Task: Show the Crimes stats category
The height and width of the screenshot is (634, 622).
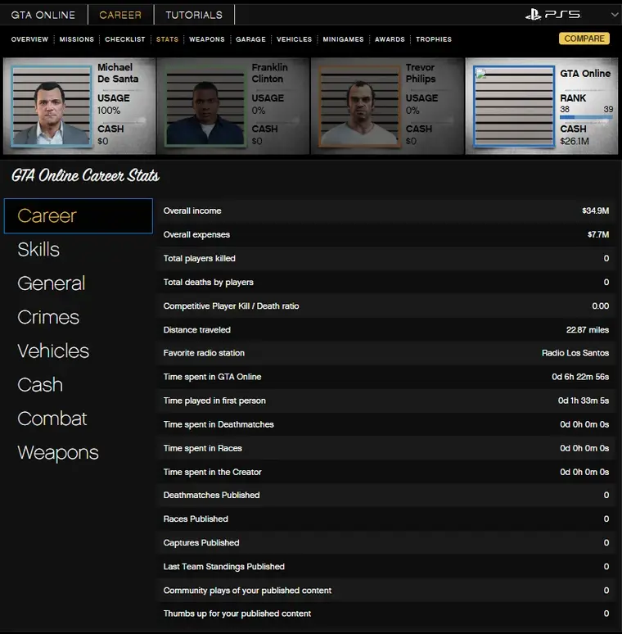Action: click(x=48, y=318)
